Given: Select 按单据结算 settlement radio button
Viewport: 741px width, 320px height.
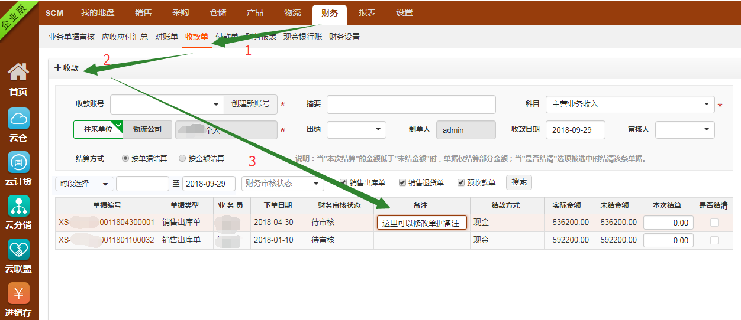Looking at the screenshot, I should [125, 159].
